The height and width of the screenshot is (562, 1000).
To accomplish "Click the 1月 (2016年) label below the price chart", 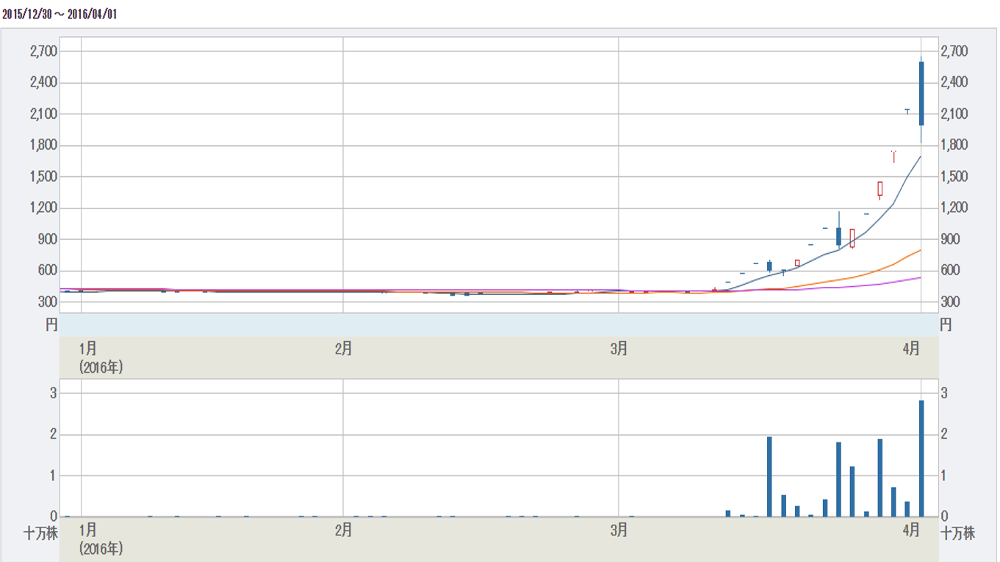I will coord(101,358).
